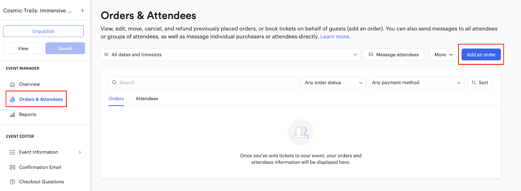Expand the More menu
This screenshot has height=191, width=521.
(x=444, y=55)
